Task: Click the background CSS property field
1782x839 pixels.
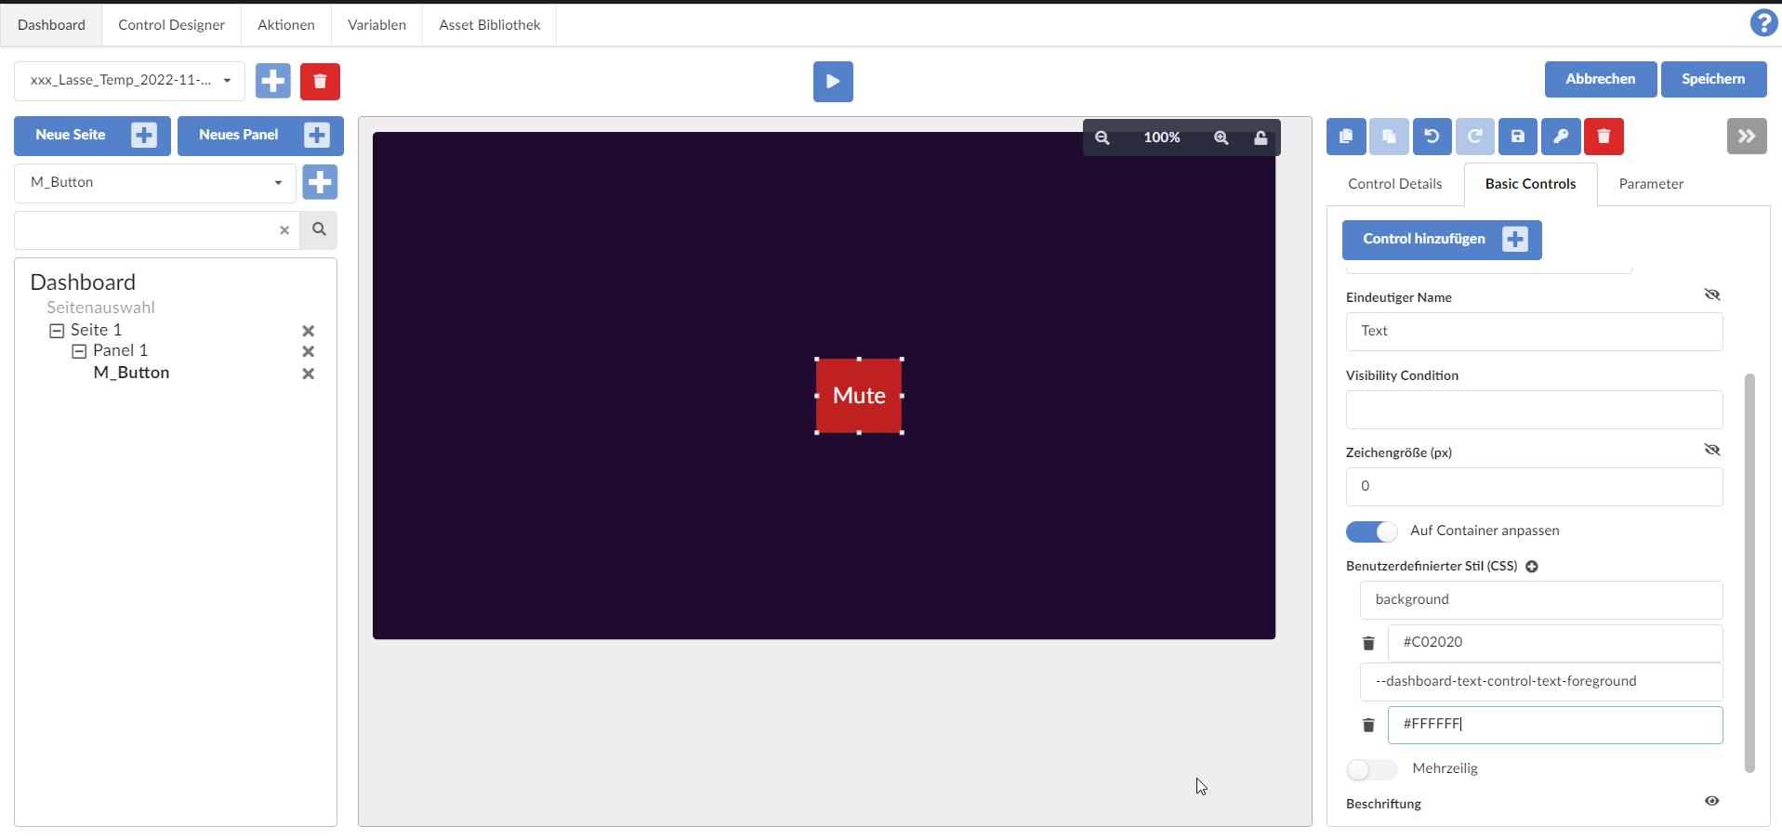Action: tap(1541, 600)
